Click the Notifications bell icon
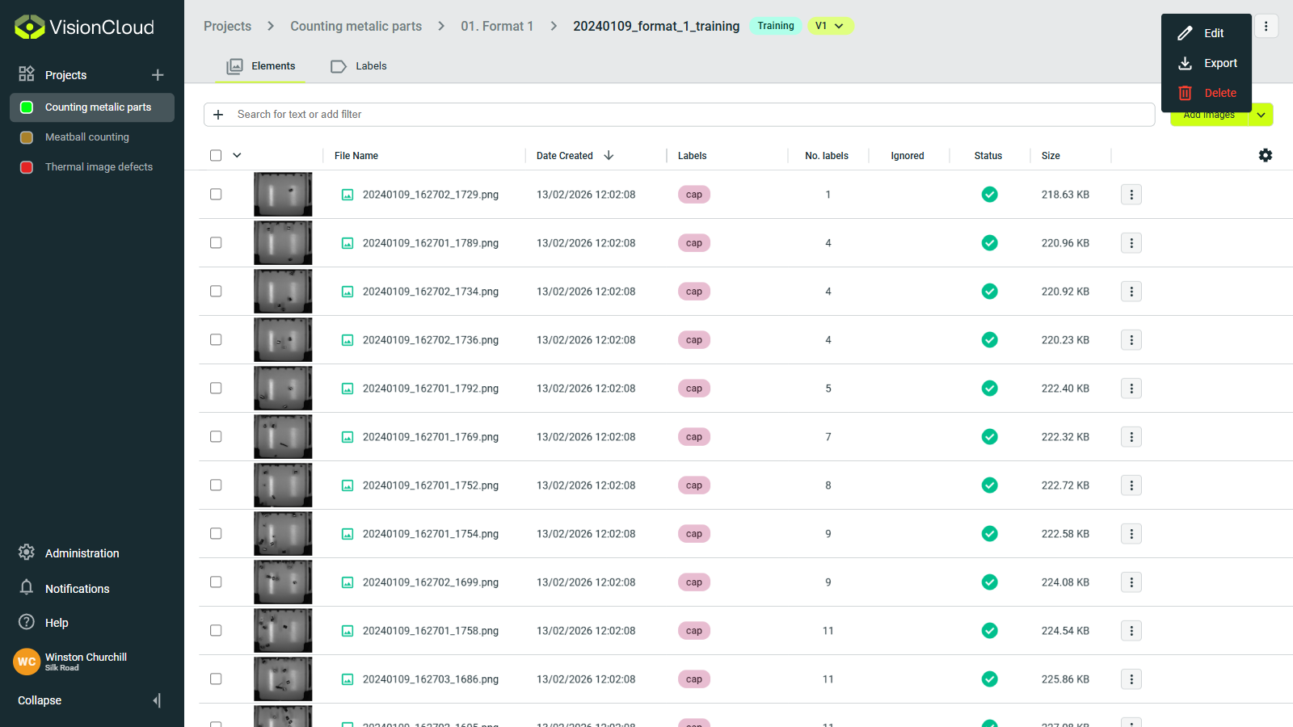 (x=27, y=588)
